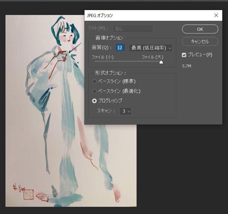This screenshot has height=214, width=228.
Task: Click the OK button
Action: pyautogui.click(x=200, y=29)
